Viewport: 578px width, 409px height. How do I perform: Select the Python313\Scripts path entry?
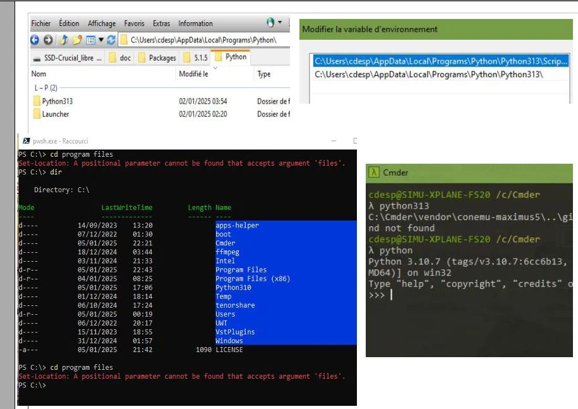(441, 61)
